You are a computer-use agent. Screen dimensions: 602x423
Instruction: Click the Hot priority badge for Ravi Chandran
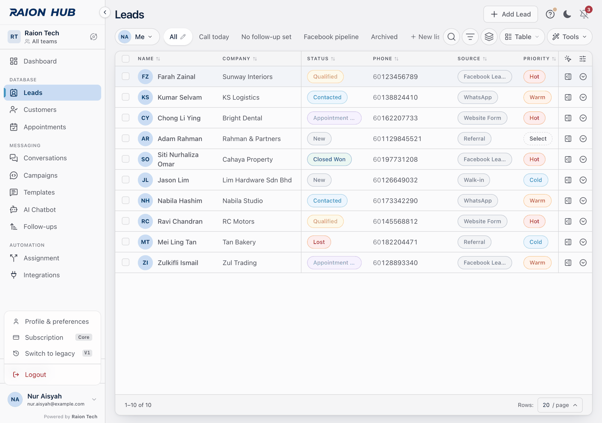pos(534,221)
